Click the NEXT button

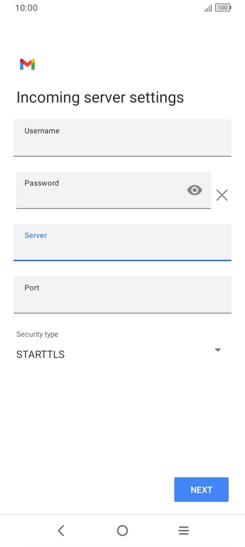click(x=201, y=489)
